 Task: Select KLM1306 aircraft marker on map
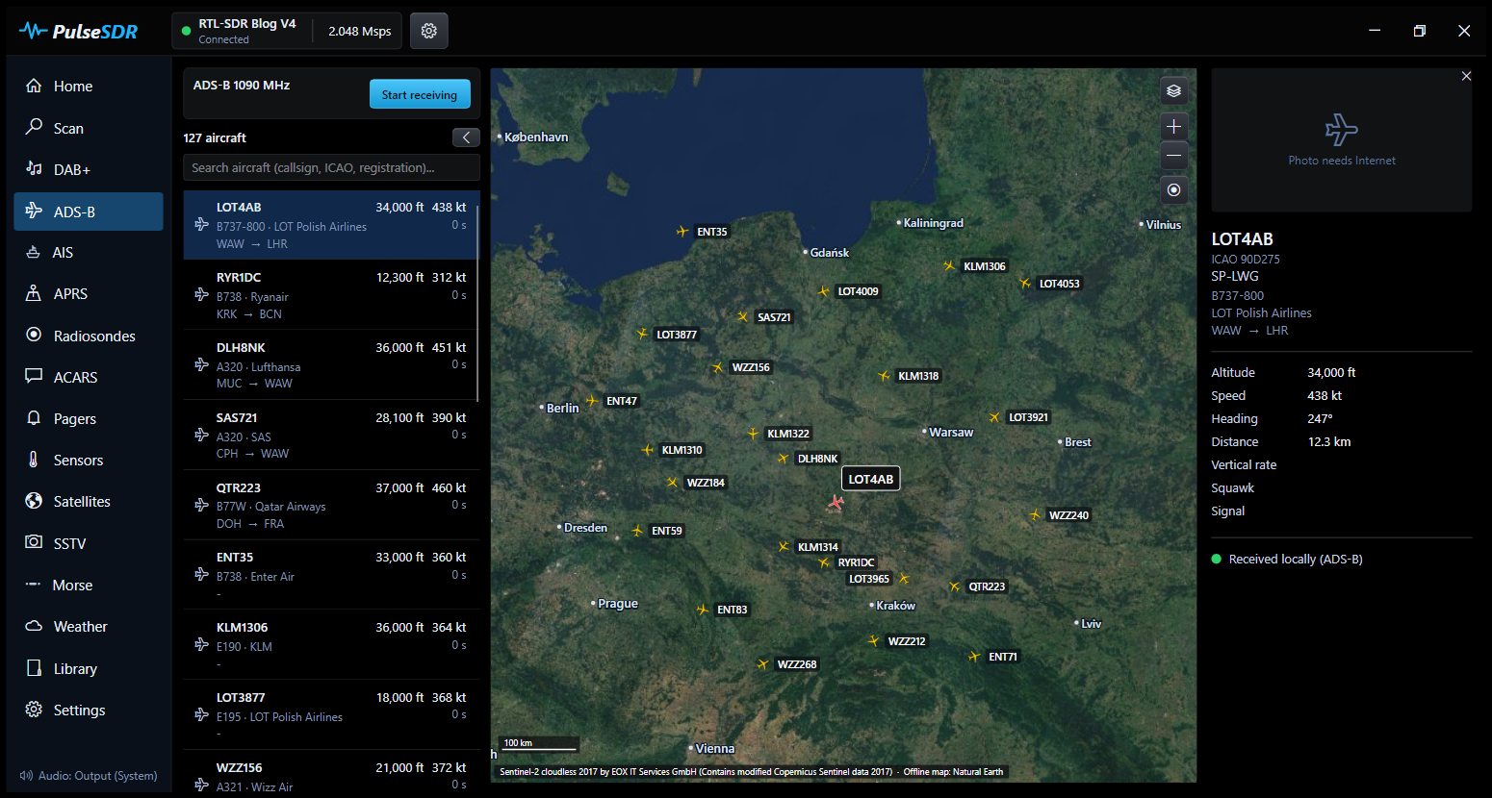[949, 266]
